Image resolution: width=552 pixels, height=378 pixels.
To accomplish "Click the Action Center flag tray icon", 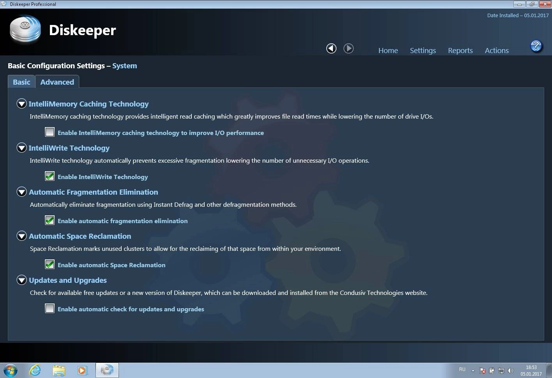I will pyautogui.click(x=482, y=371).
